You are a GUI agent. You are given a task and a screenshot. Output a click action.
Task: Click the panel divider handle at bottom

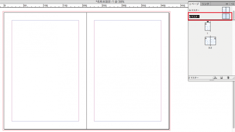[211, 80]
